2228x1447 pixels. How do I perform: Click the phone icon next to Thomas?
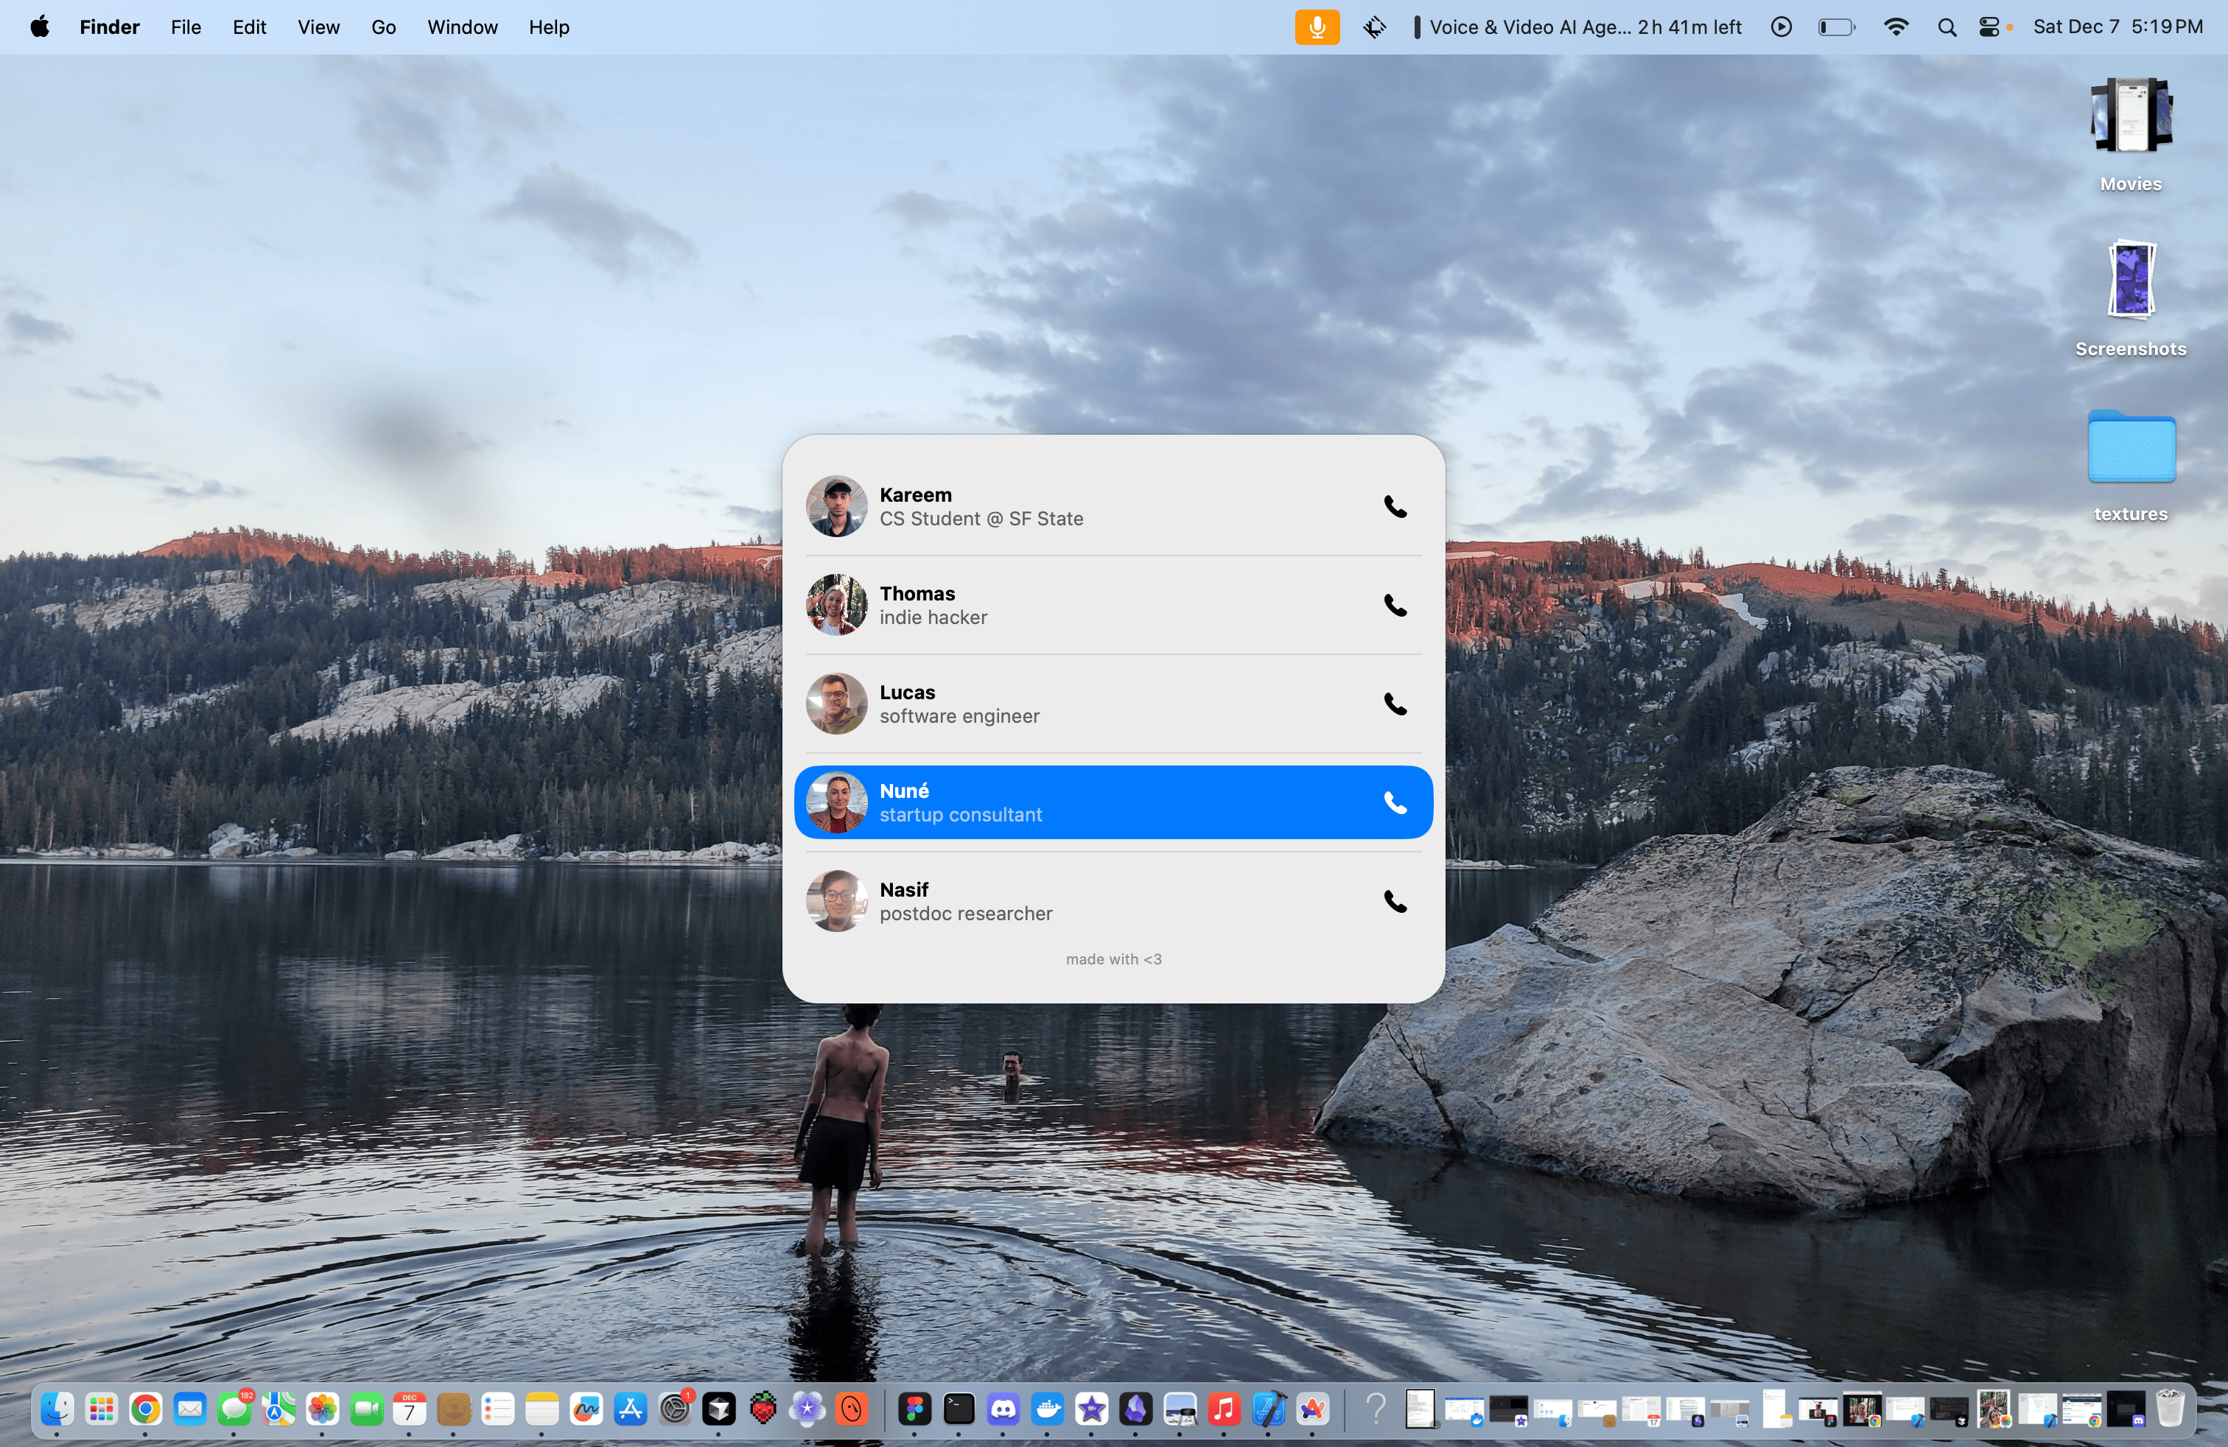point(1395,606)
